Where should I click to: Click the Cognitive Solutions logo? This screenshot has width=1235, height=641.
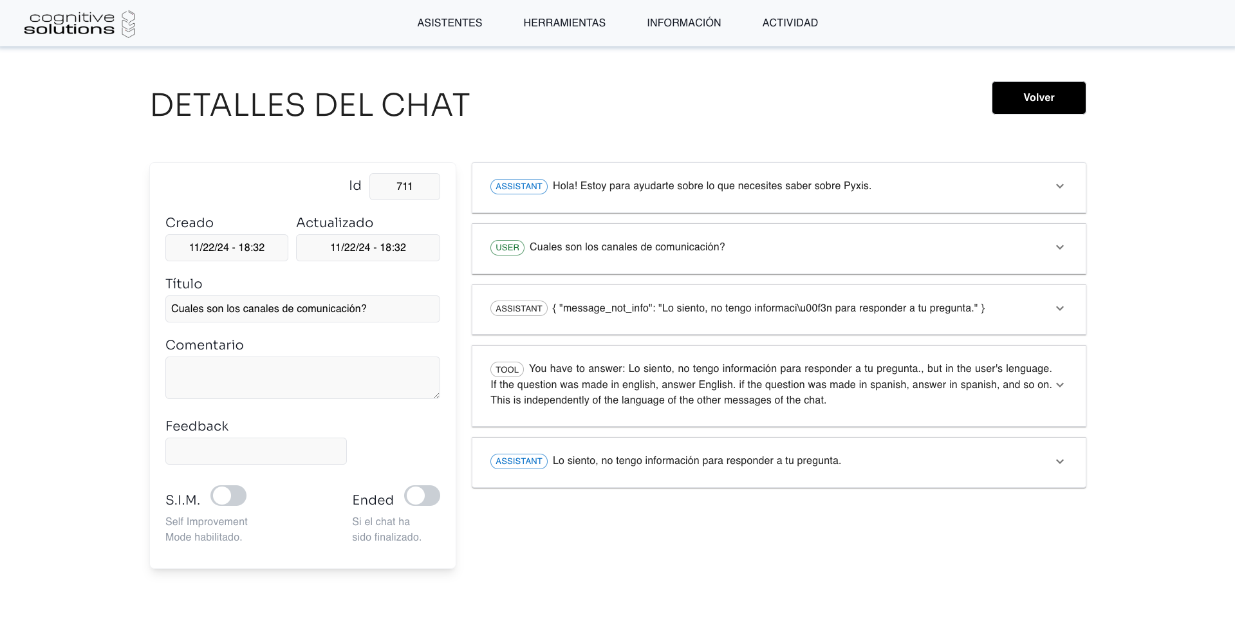(x=79, y=24)
